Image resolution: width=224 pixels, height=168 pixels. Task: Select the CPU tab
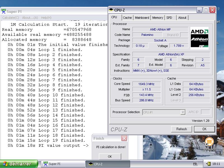115,17
